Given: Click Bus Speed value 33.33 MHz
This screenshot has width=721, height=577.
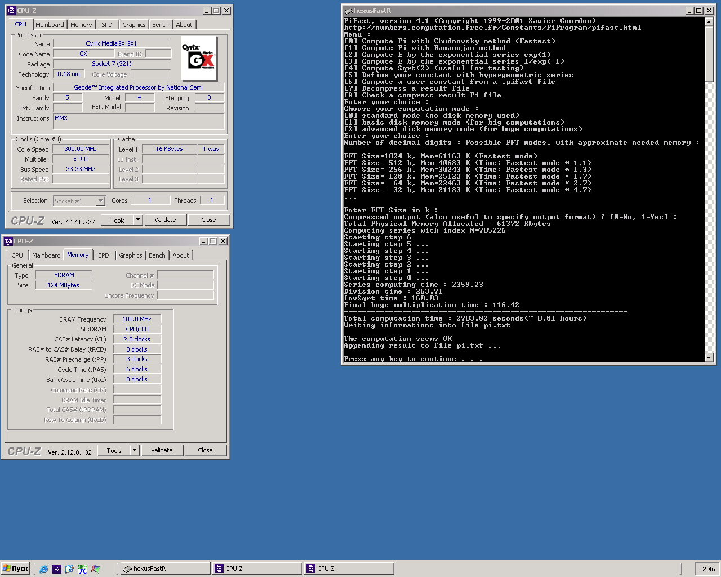Looking at the screenshot, I should [81, 170].
